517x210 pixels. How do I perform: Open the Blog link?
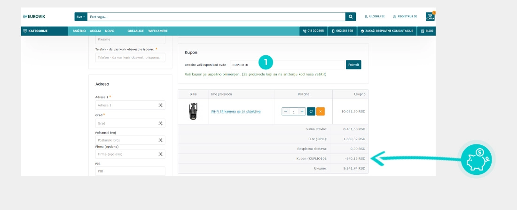coord(426,31)
